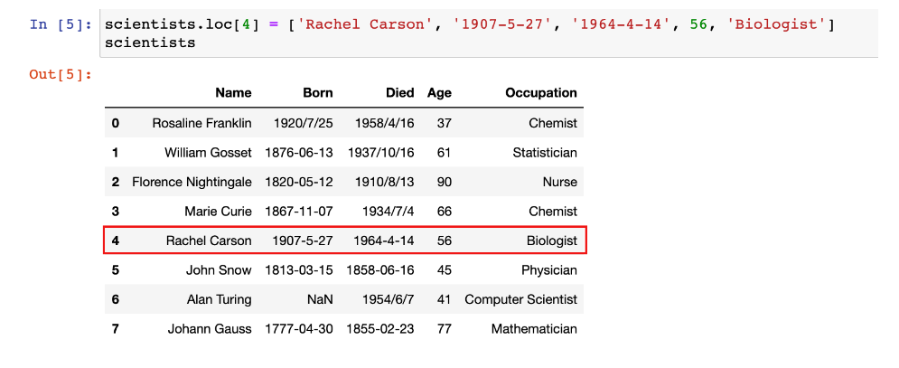899x368 pixels.
Task: Select the Rosaline Franklin name cell
Action: click(201, 123)
